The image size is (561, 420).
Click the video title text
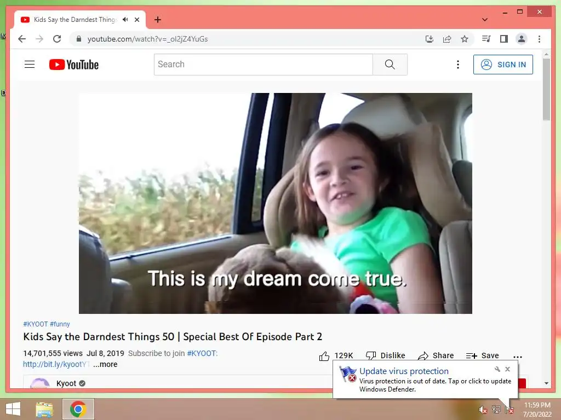pyautogui.click(x=173, y=337)
